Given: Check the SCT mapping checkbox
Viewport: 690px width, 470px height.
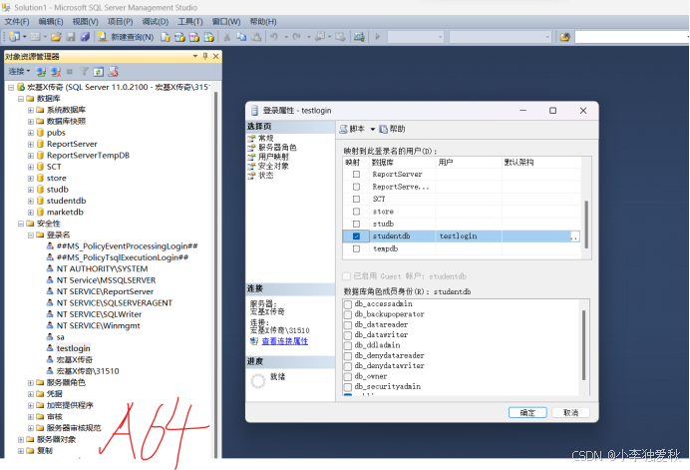Looking at the screenshot, I should pos(356,200).
